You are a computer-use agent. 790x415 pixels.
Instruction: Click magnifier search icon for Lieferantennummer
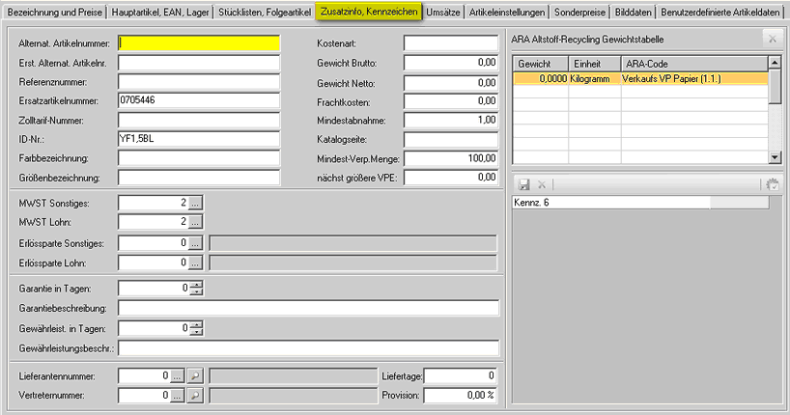coord(194,375)
